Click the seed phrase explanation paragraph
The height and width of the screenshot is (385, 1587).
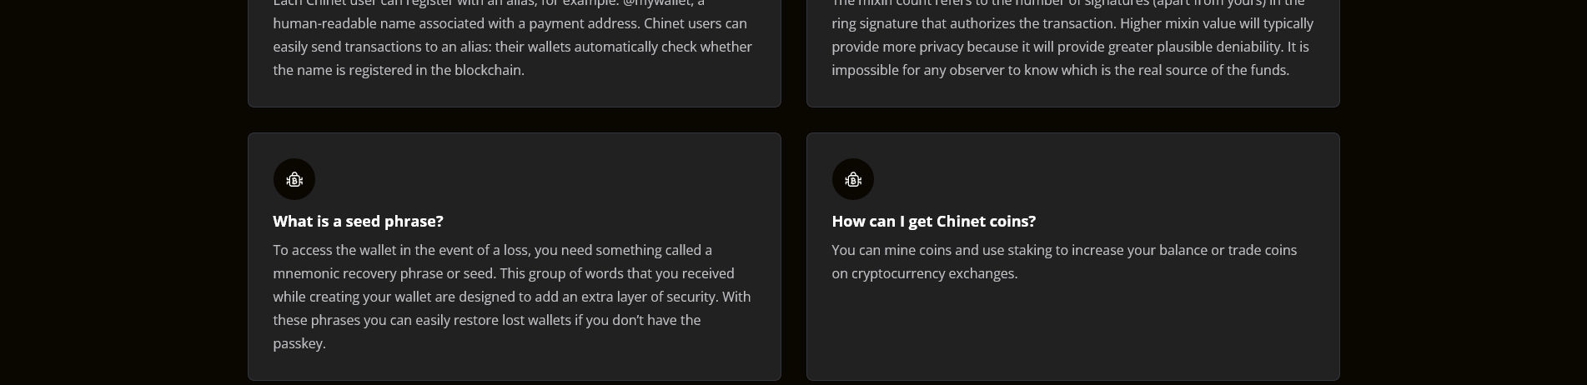pyautogui.click(x=512, y=297)
